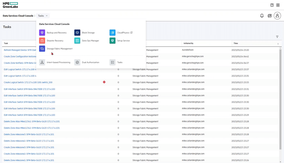Open Create Logical Switch switch_100 task link

tap(28, 82)
